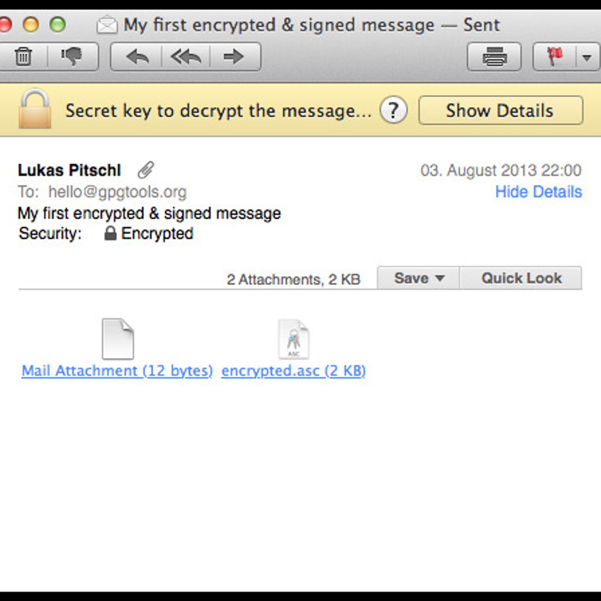Viewport: 601px width, 601px height.
Task: Open the Save attachments dropdown
Action: point(418,278)
